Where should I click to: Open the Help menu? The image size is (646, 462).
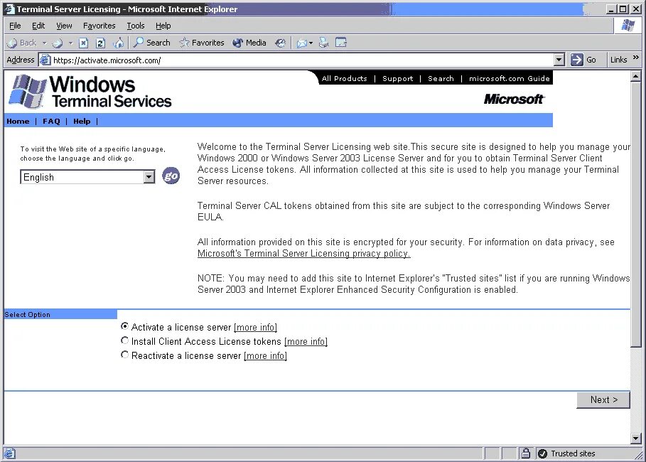pyautogui.click(x=163, y=26)
